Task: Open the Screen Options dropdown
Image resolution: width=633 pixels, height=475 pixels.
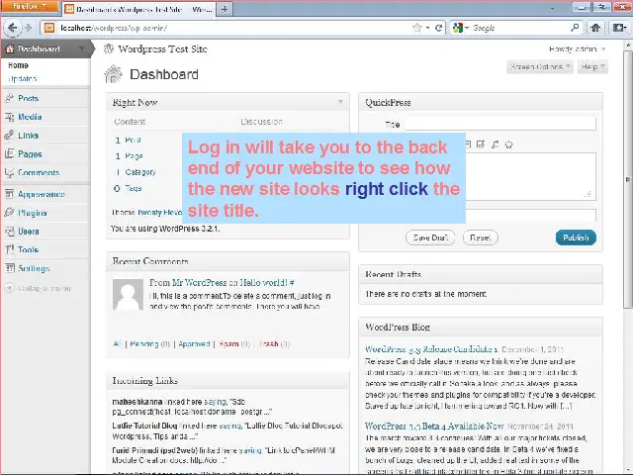Action: 540,66
